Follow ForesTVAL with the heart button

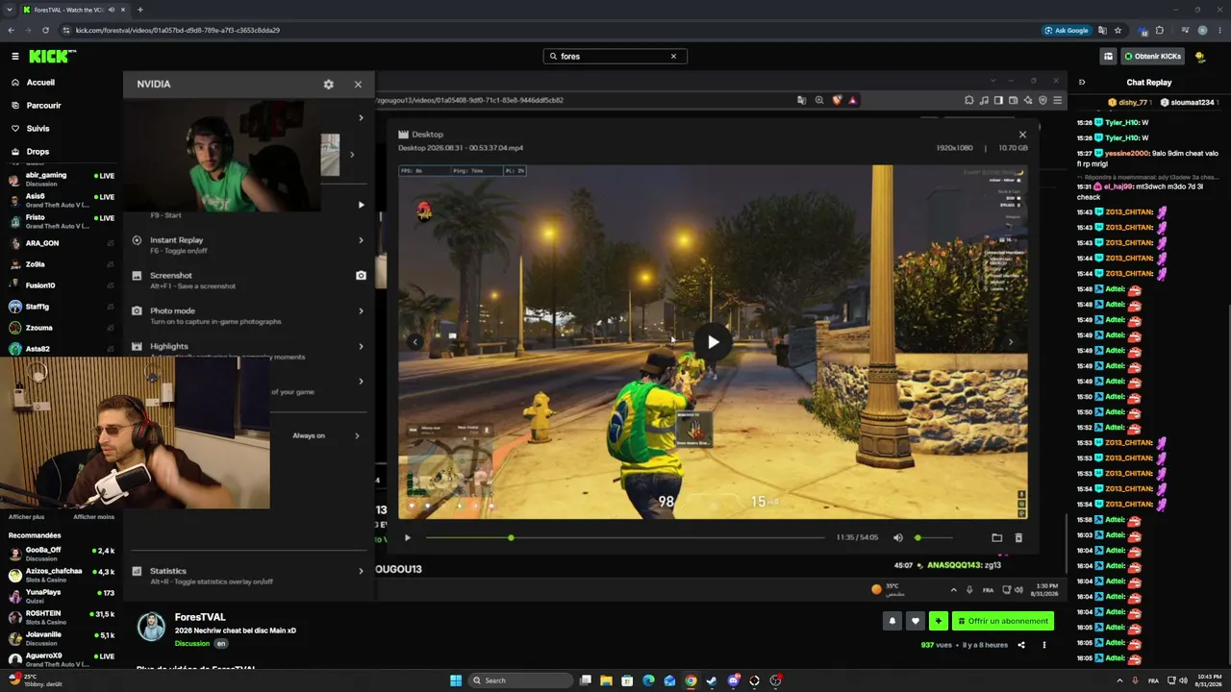coord(916,621)
